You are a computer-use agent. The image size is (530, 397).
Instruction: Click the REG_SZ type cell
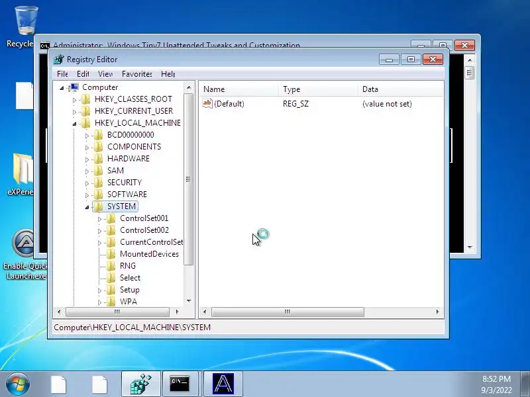[x=295, y=104]
